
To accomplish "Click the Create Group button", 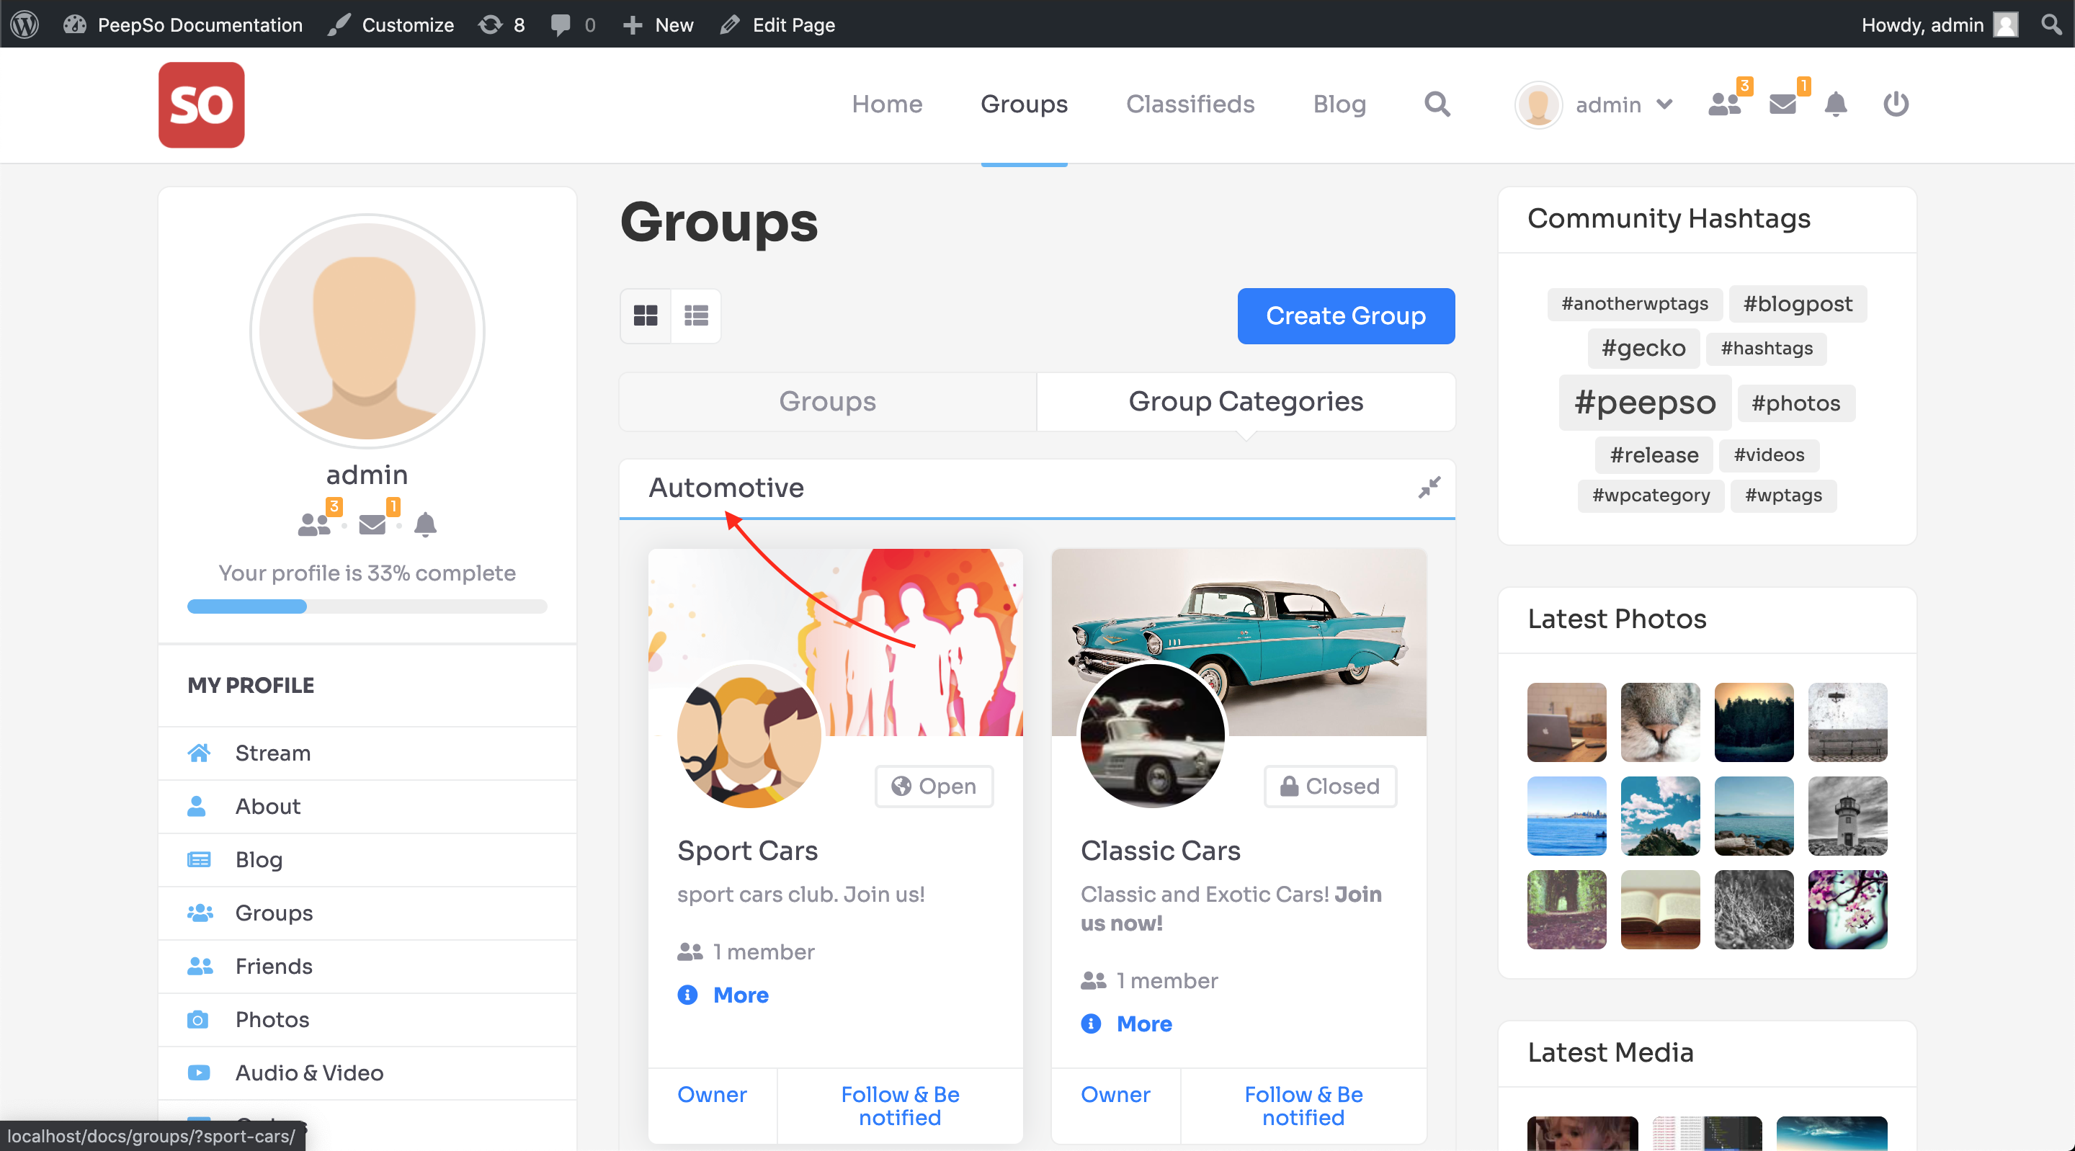I will [x=1346, y=315].
